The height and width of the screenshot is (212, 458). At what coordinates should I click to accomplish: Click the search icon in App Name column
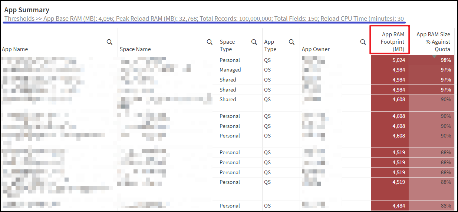click(109, 42)
